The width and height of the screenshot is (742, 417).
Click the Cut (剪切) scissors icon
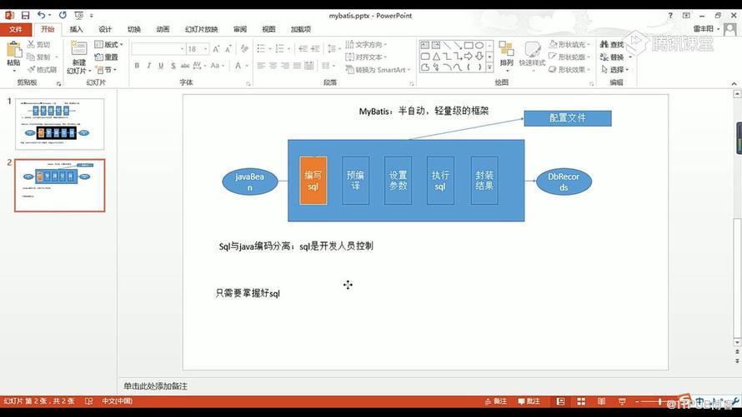[x=31, y=44]
